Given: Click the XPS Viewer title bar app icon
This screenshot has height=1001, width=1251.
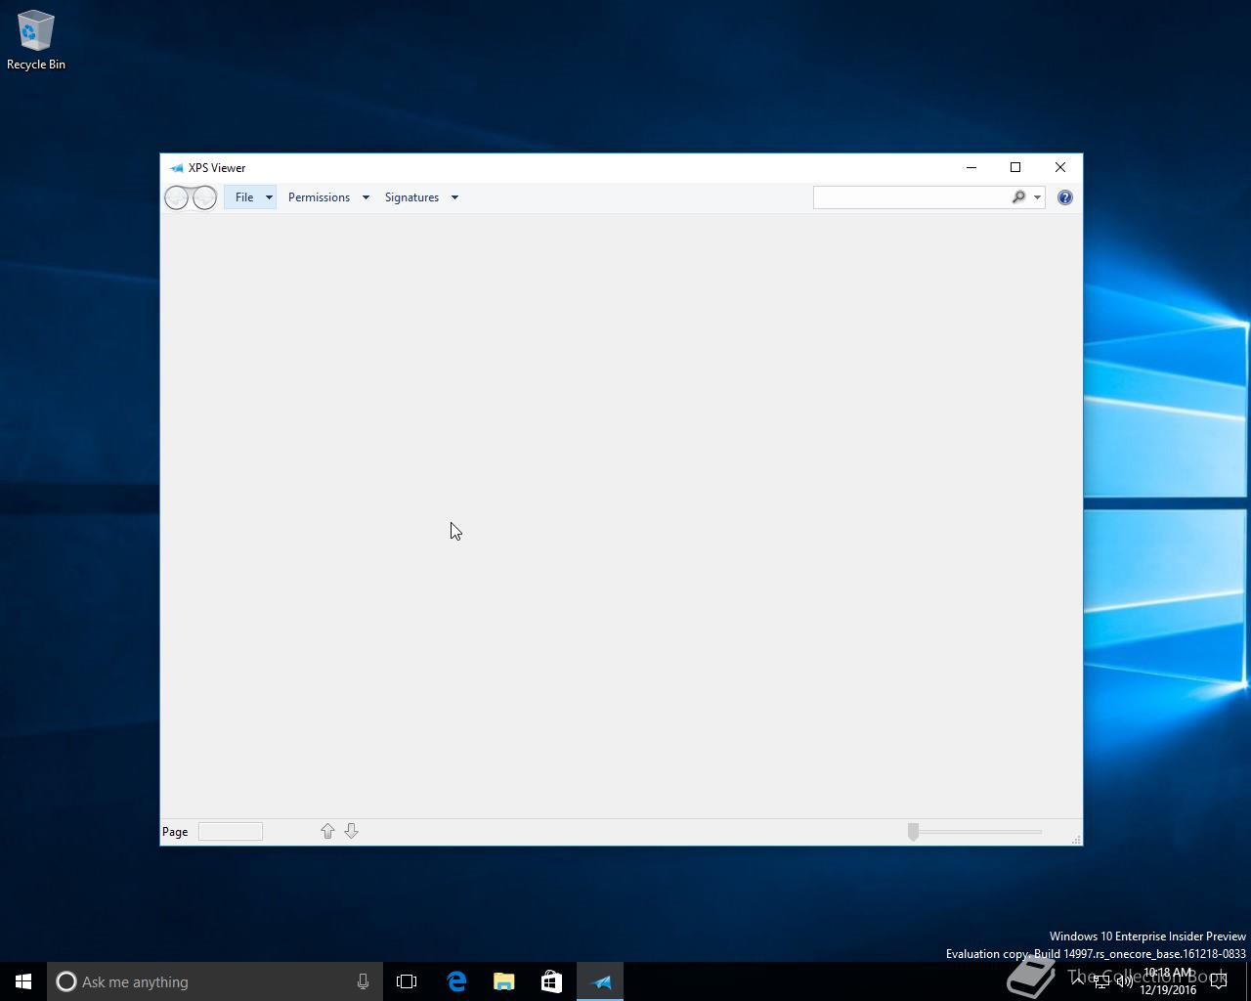Looking at the screenshot, I should click(x=176, y=168).
